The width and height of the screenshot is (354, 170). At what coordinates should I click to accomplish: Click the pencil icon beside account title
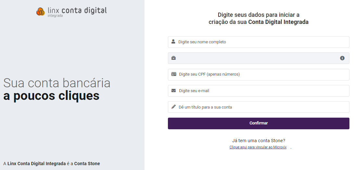(173, 107)
